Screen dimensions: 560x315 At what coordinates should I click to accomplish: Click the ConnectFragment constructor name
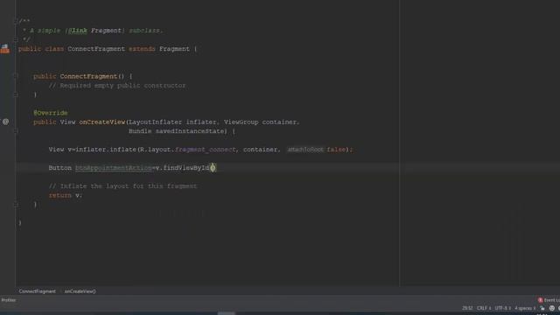coord(88,76)
